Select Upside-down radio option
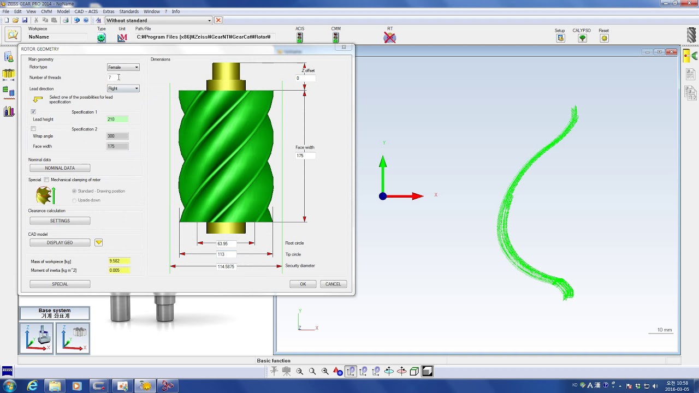This screenshot has width=699, height=393. [x=74, y=200]
